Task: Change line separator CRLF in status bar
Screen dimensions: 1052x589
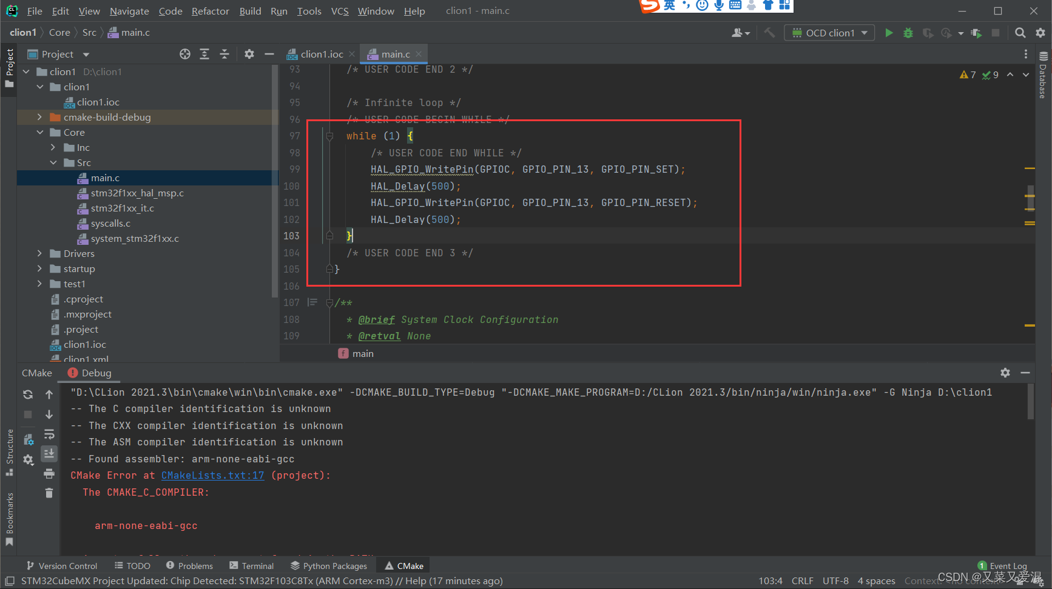Action: [802, 581]
